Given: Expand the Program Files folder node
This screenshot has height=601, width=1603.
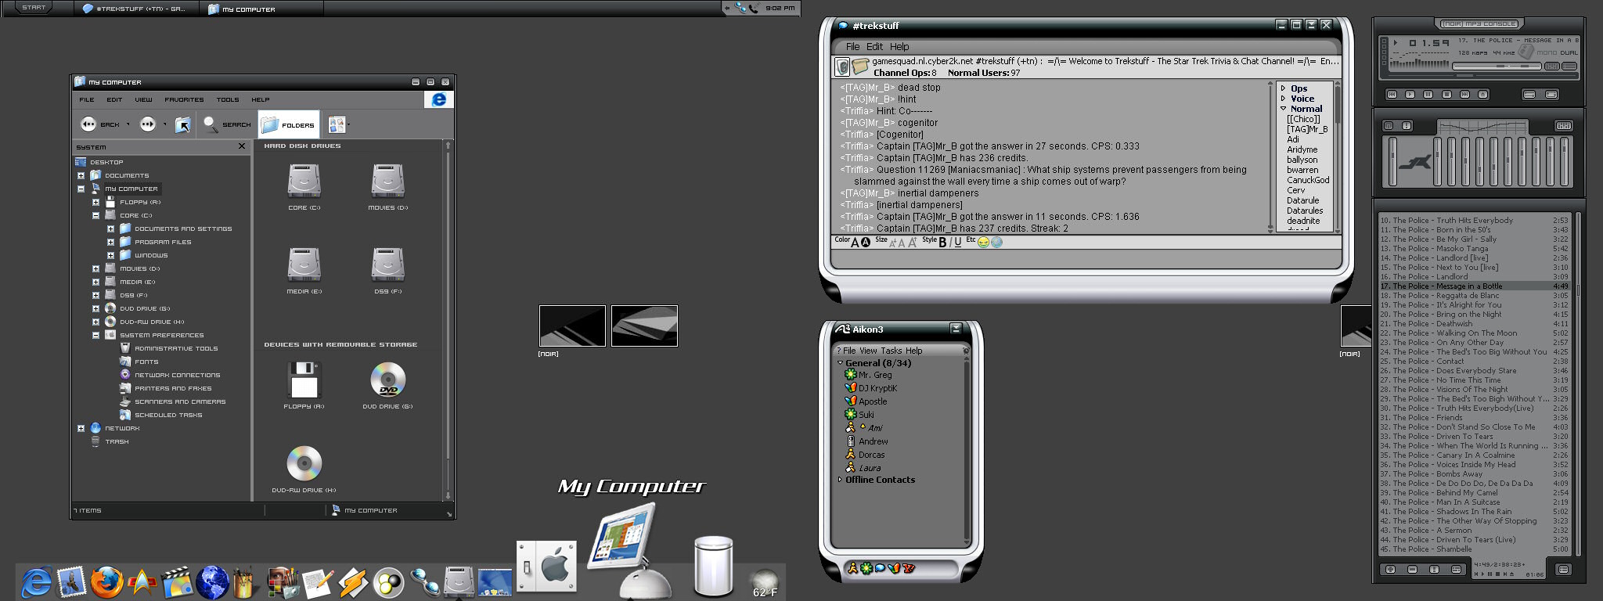Looking at the screenshot, I should tap(110, 242).
